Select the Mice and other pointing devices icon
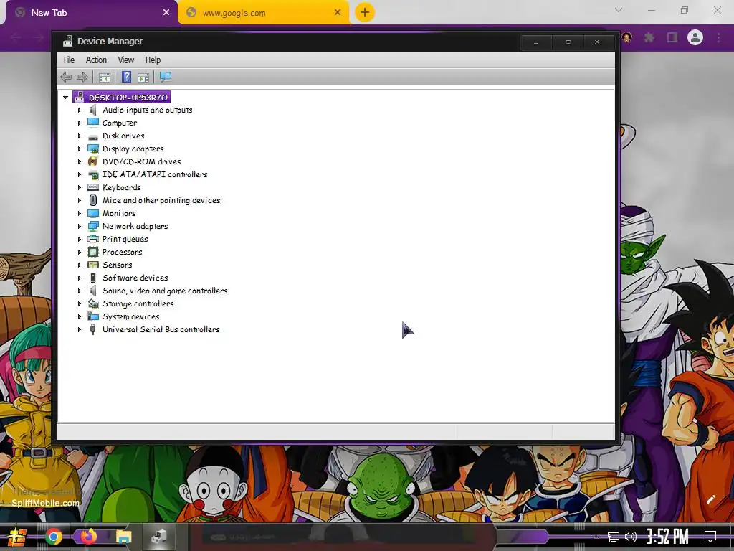This screenshot has height=551, width=734. (x=93, y=200)
